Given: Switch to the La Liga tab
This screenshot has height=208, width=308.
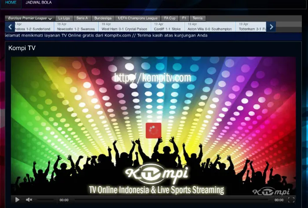Looking at the screenshot, I should tap(63, 18).
